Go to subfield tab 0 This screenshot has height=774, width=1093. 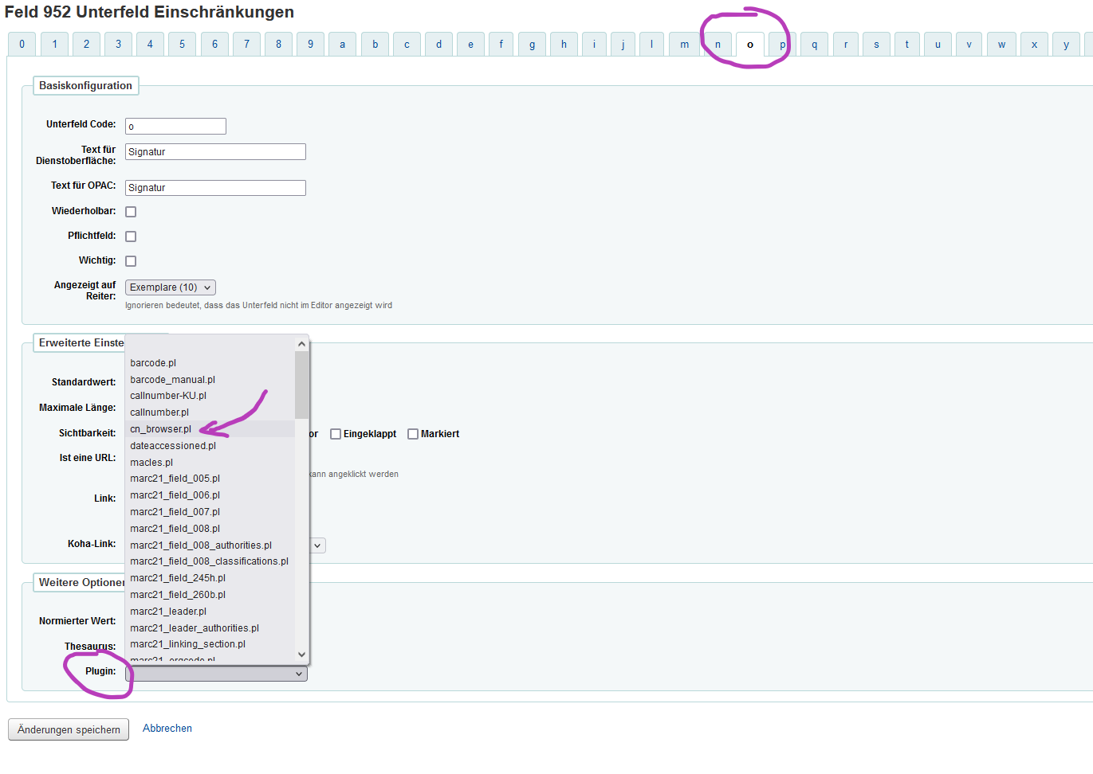click(22, 45)
